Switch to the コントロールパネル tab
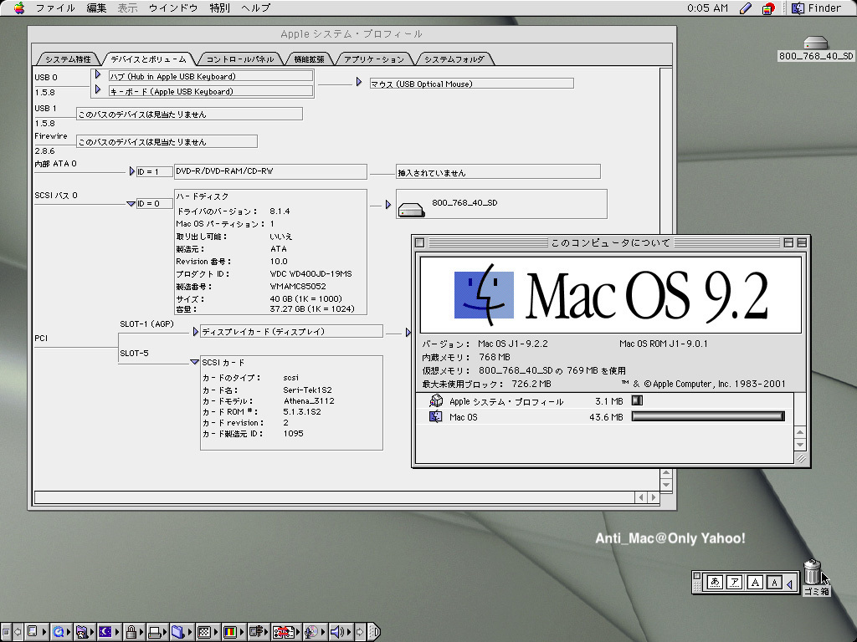The image size is (857, 642). 239,59
